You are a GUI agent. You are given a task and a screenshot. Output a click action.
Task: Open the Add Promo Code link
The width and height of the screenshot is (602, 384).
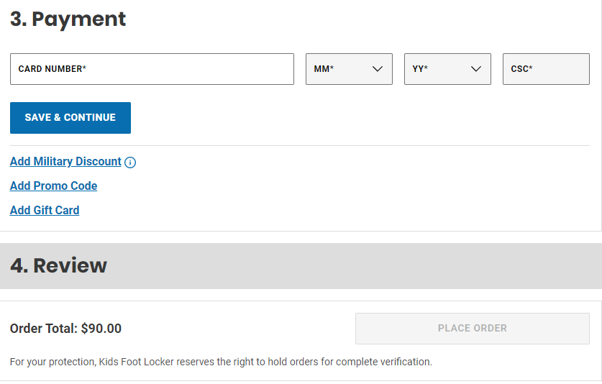pyautogui.click(x=53, y=186)
